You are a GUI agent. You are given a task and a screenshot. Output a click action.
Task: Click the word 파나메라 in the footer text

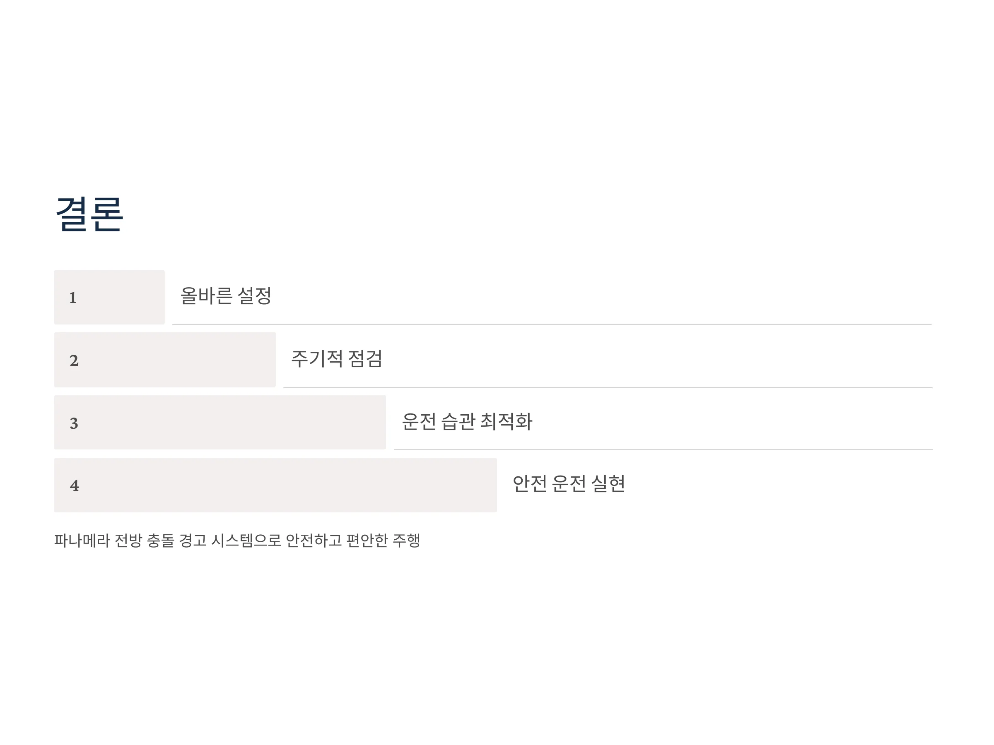[82, 540]
